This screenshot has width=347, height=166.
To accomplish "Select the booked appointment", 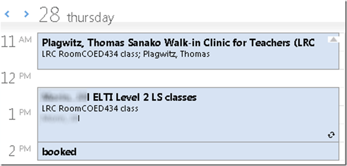I will pos(59,152).
